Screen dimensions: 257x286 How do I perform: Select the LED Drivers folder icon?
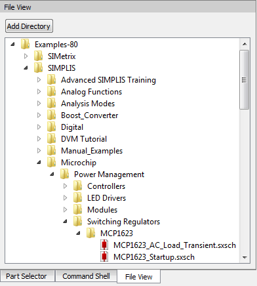pos(77,197)
